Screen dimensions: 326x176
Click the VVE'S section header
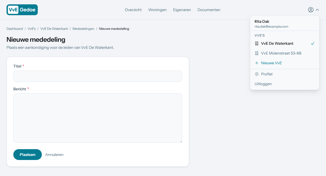260,36
